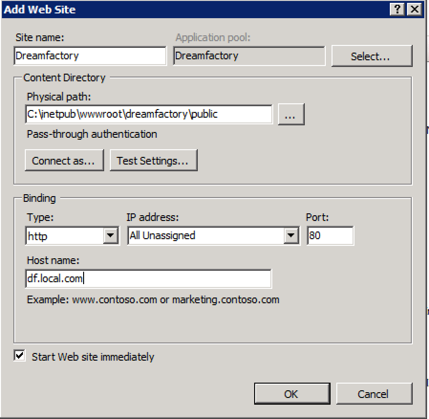Screen dimensions: 429x419
Task: Click the help question mark button
Action: click(x=397, y=9)
